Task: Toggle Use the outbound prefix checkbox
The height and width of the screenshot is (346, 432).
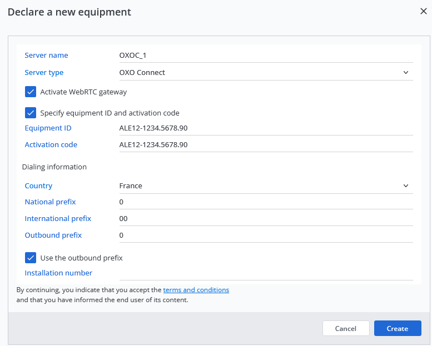Action: click(31, 258)
